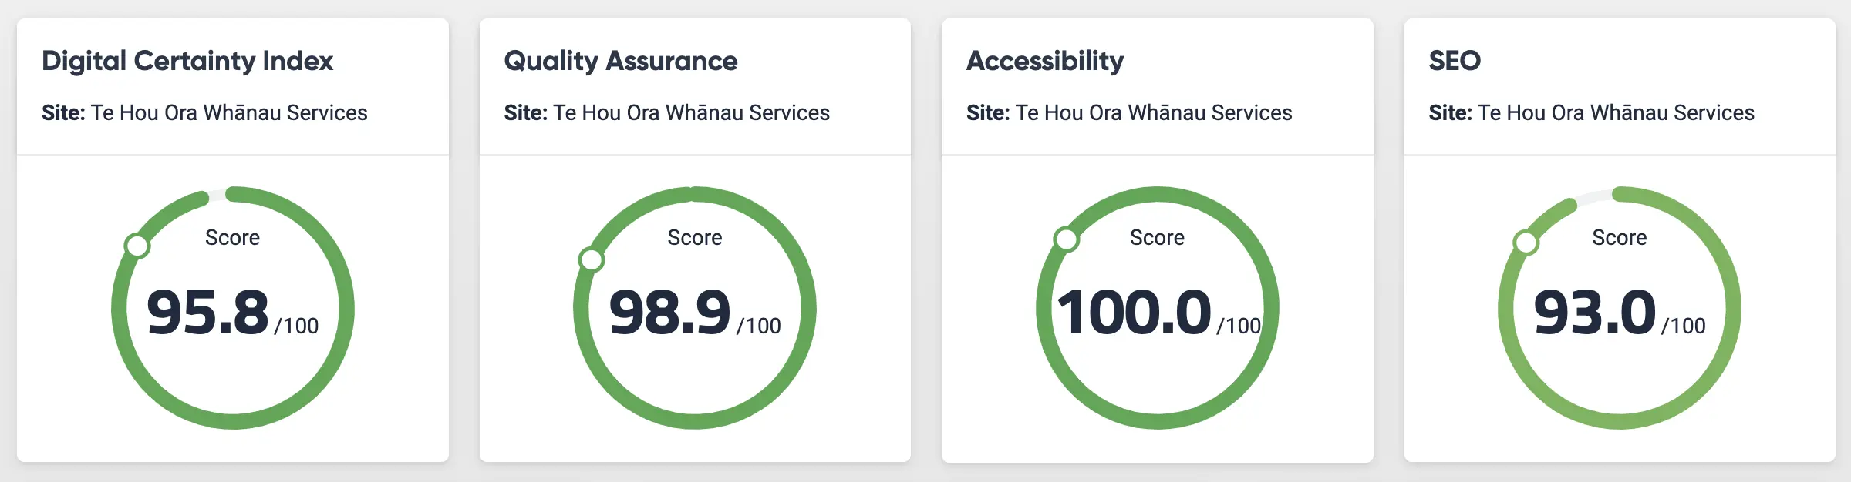Click the white marker on the Quality Assurance gauge
This screenshot has width=1851, height=482.
(592, 259)
